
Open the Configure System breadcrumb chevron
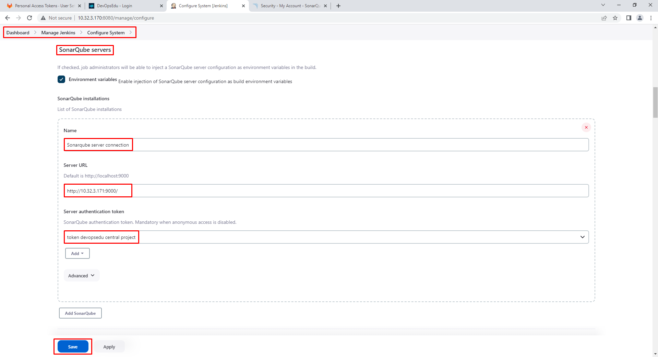(131, 33)
